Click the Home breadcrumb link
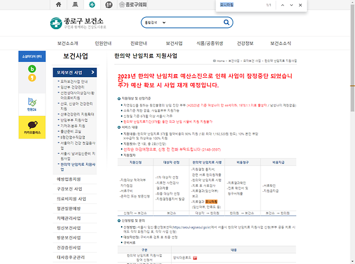The image size is (355, 264). 221,61
